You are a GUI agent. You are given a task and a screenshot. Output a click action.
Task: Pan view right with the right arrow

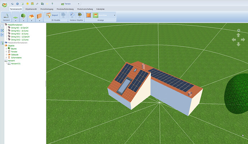point(243,40)
